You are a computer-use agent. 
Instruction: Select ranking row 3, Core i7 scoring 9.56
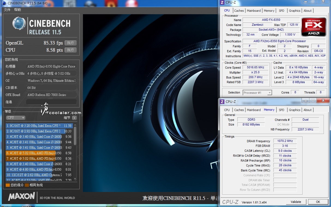point(39,137)
